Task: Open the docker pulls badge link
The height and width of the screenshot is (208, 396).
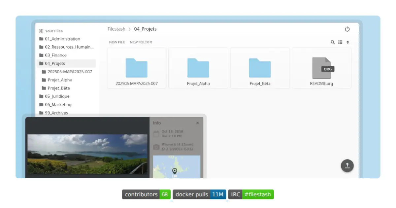Action: coord(199,194)
